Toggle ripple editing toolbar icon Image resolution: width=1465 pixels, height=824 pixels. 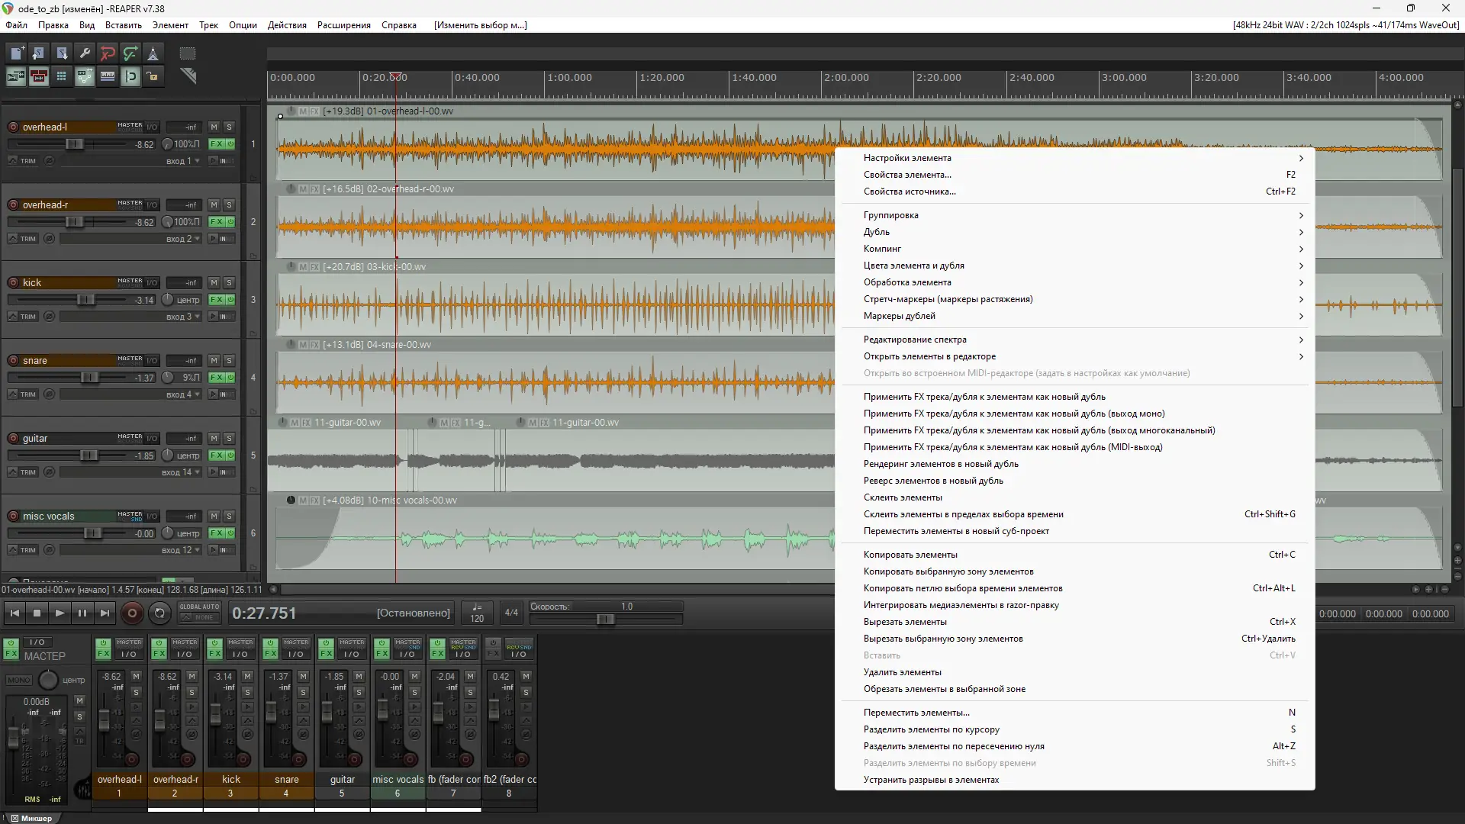[x=39, y=76]
